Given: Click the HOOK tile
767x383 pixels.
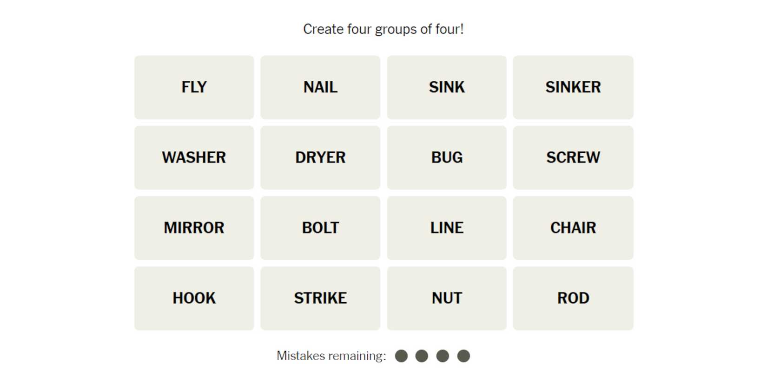Looking at the screenshot, I should click(x=194, y=298).
